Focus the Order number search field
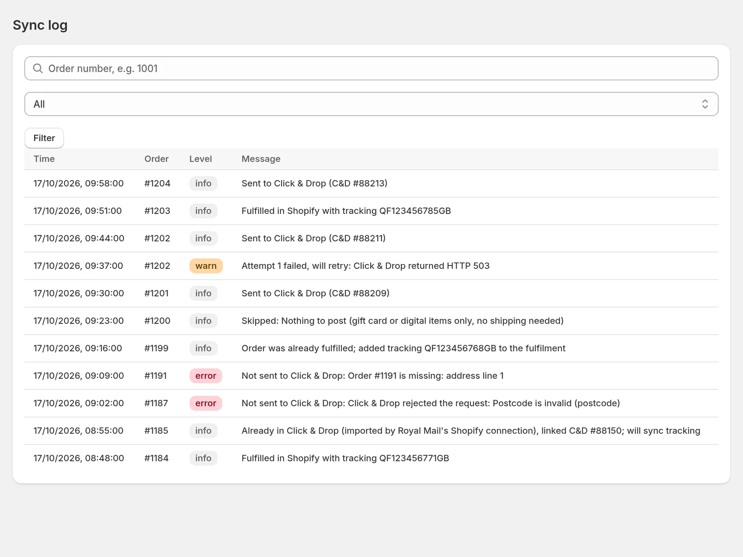743x557 pixels. point(371,69)
